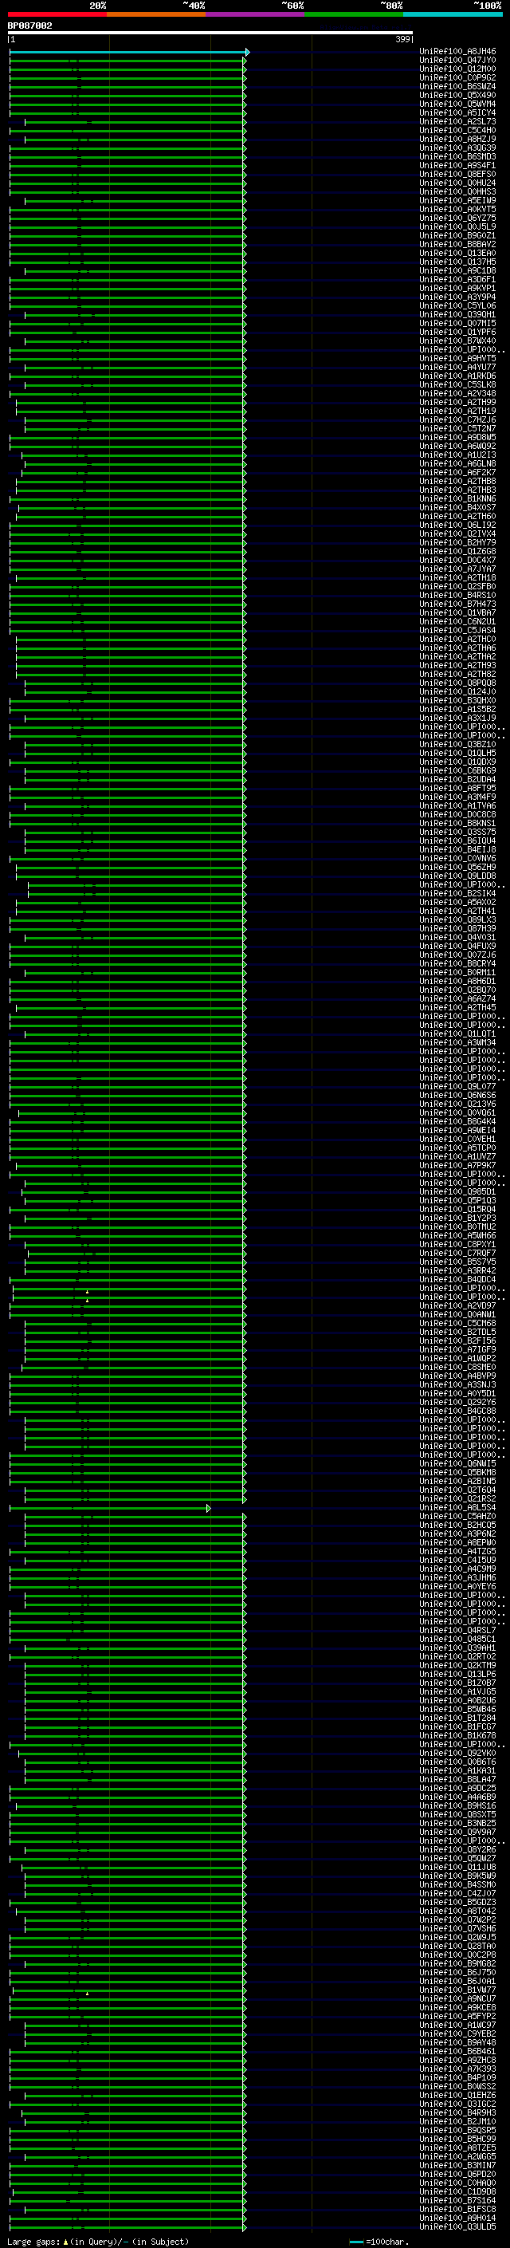Image resolution: width=510 pixels, height=2248 pixels.
Task: Select the UniRef100_C0VEH1 label
Action: 457,1139
